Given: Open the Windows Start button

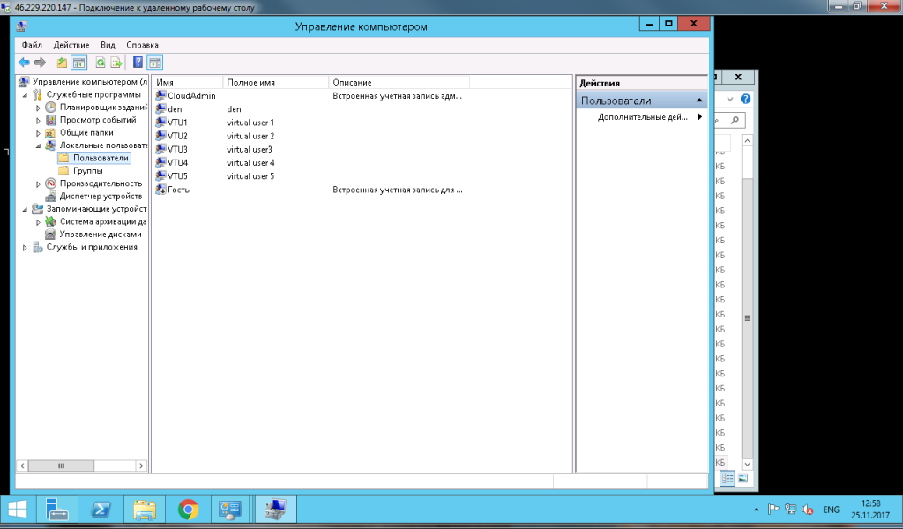Looking at the screenshot, I should (17, 510).
